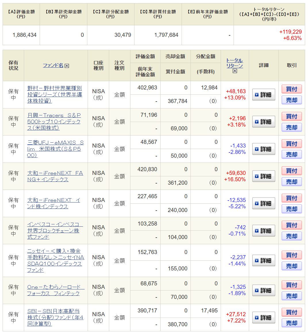This screenshot has width=308, height=336.
Task: Click 売却 for SBI日本高配当株式ファンド
Action: pyautogui.click(x=292, y=323)
